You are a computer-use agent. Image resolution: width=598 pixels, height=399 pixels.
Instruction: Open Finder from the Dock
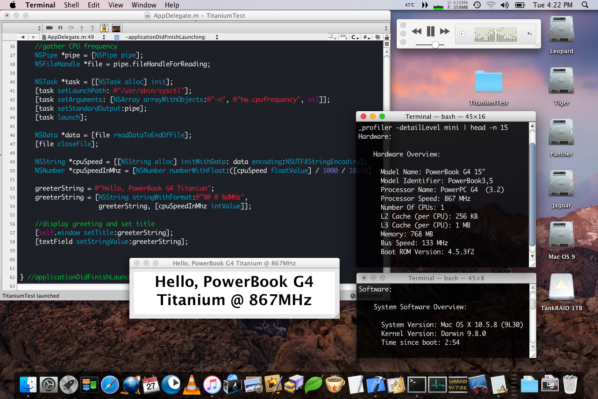28,384
